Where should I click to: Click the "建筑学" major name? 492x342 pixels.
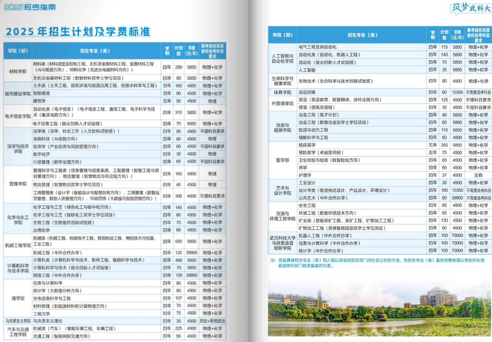click(x=40, y=101)
